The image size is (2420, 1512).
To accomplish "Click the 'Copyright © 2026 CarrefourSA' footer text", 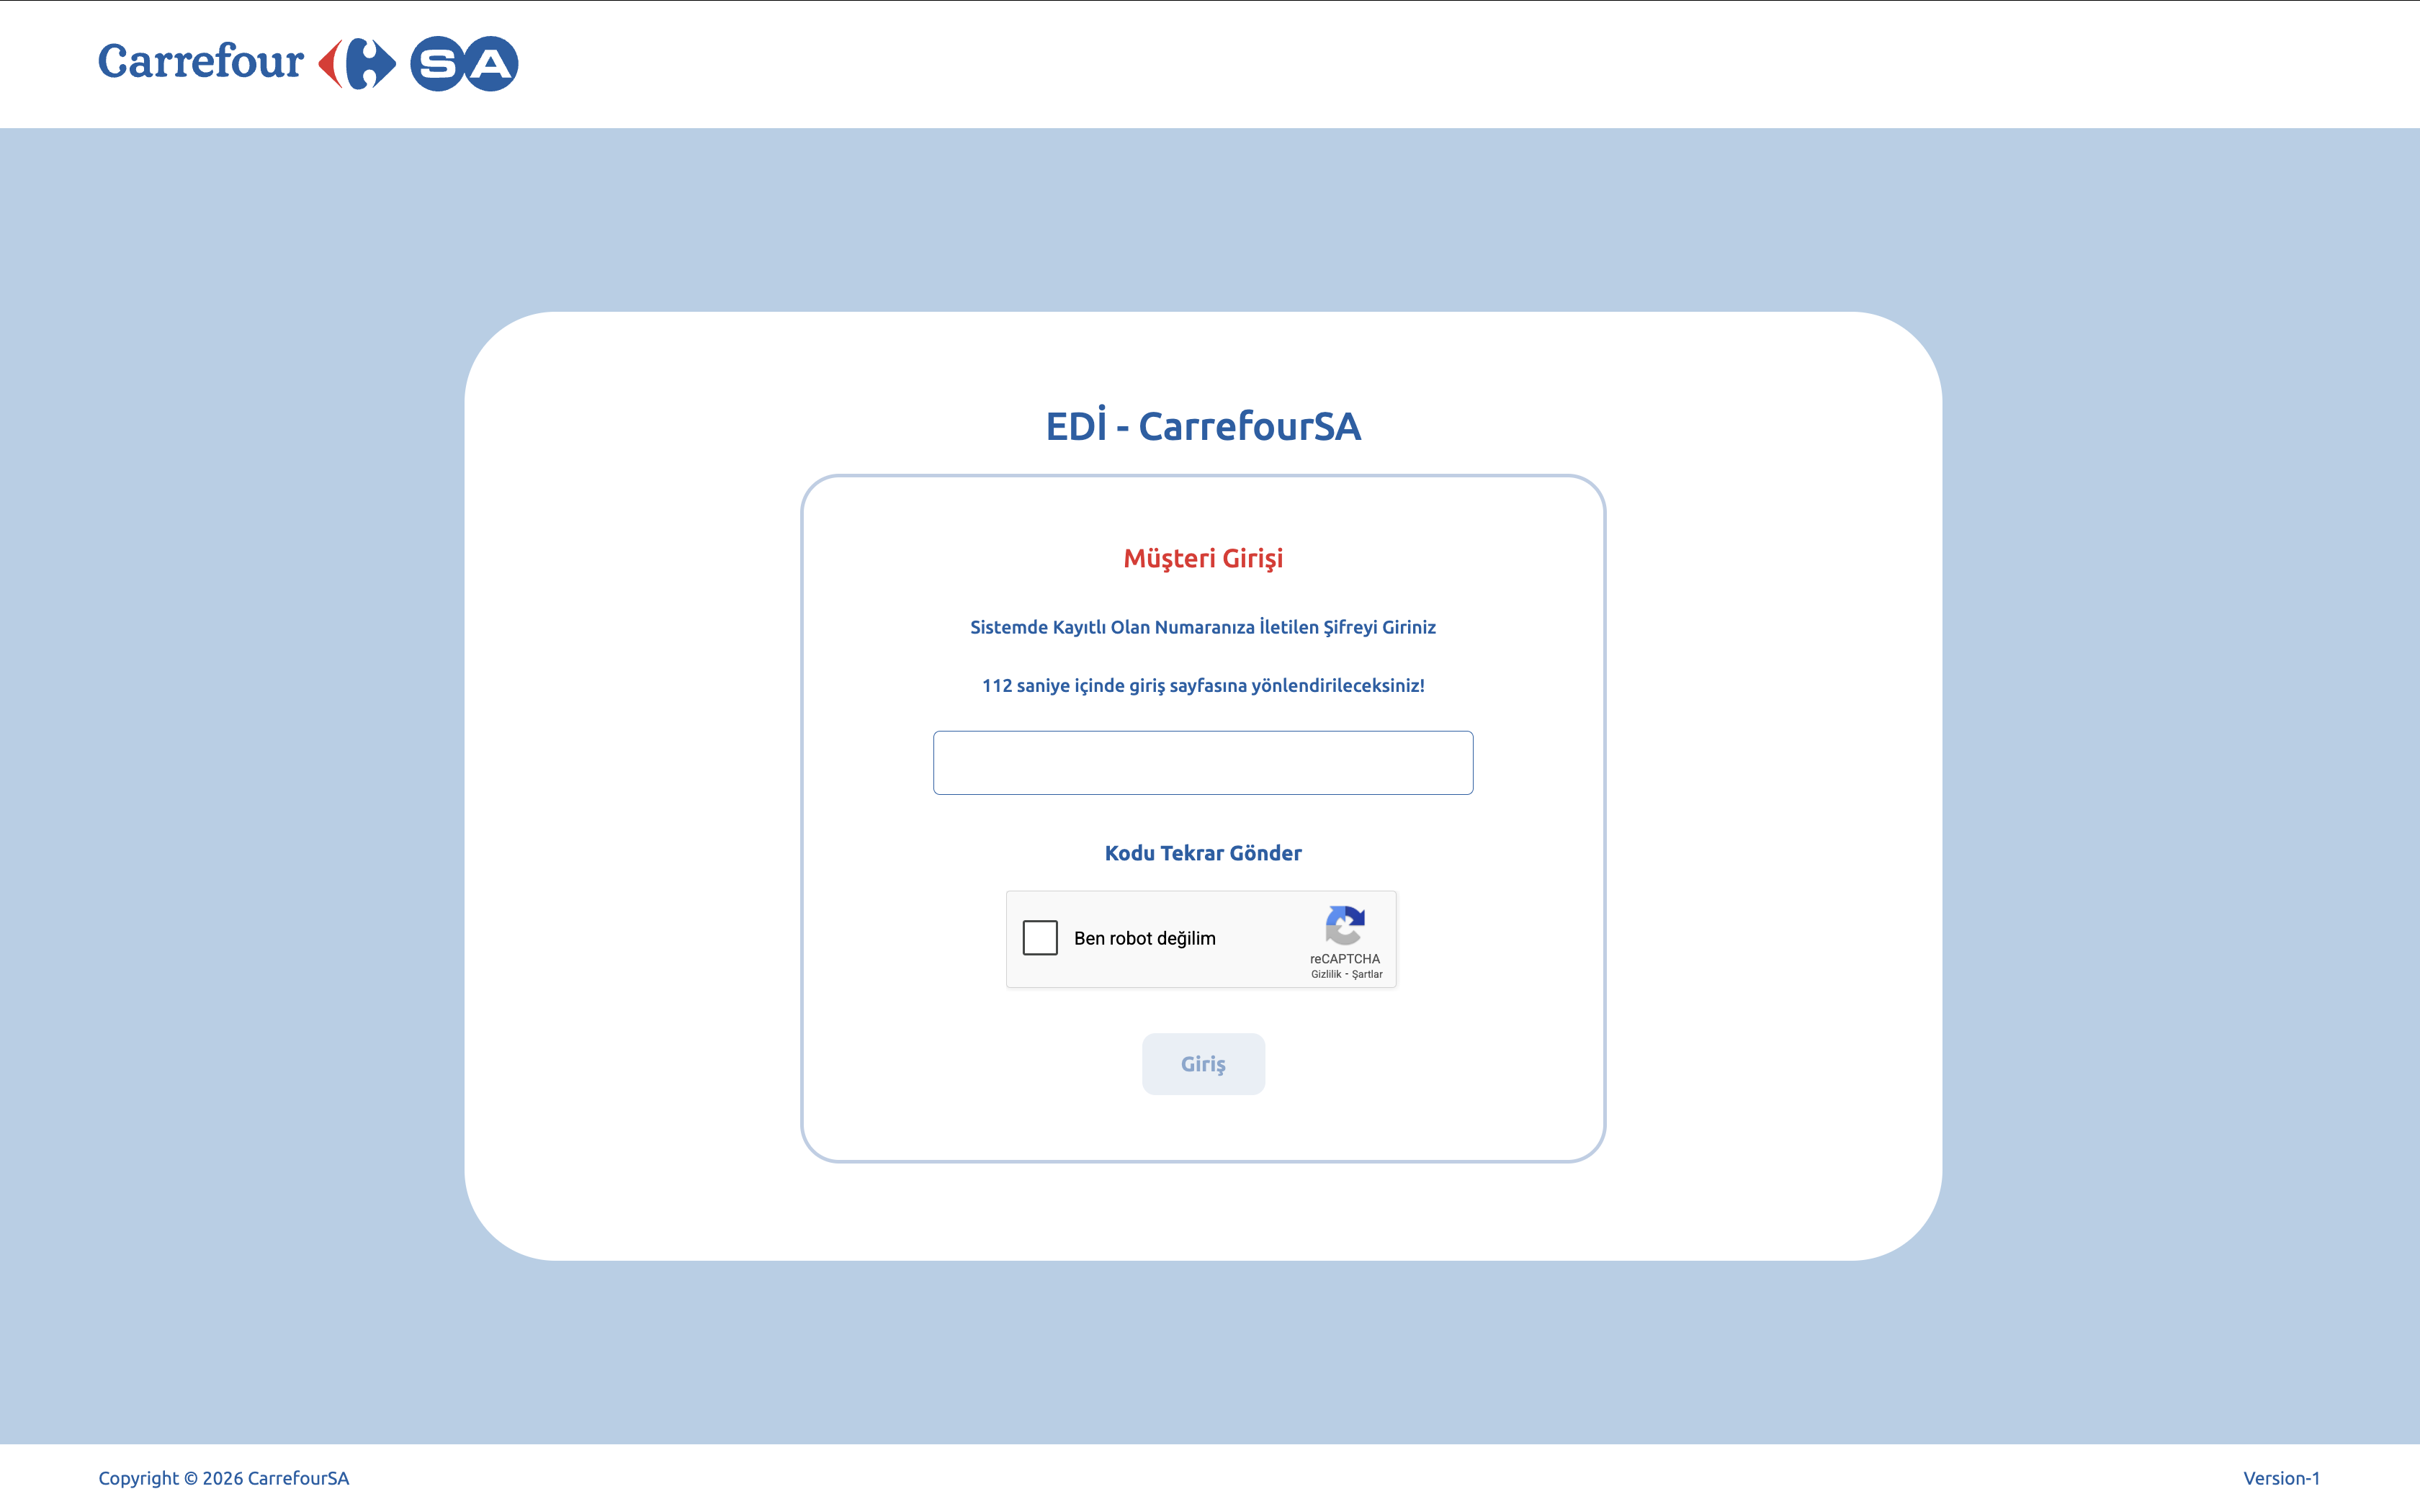I will (x=223, y=1478).
